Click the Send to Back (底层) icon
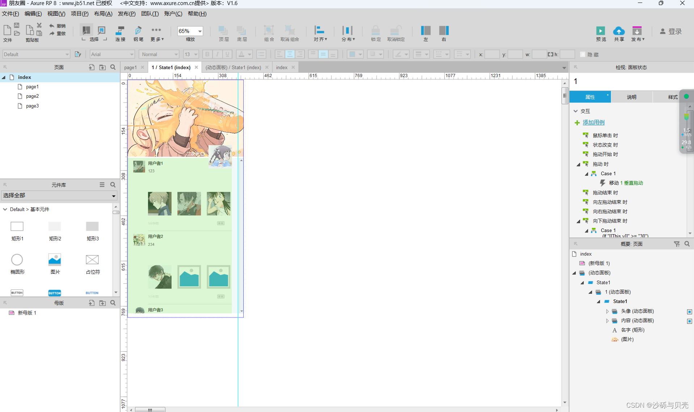The height and width of the screenshot is (412, 694). click(x=241, y=30)
